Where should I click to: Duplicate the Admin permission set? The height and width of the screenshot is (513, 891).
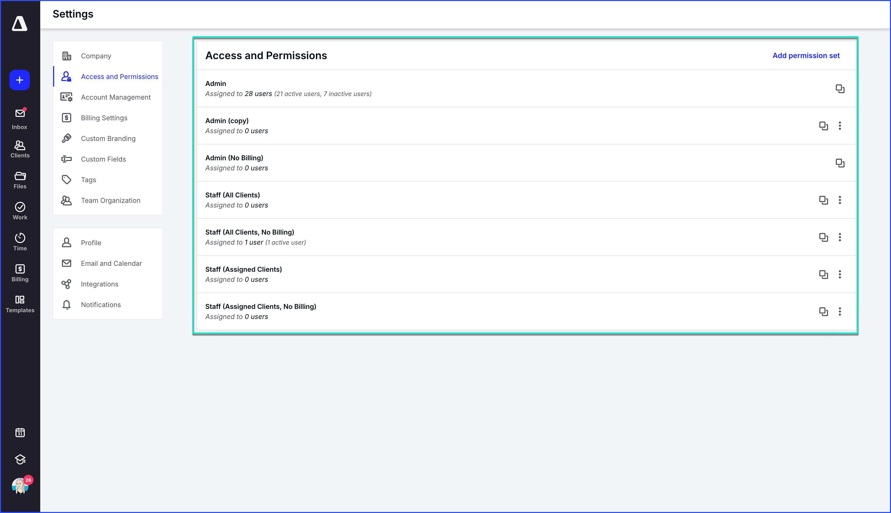click(x=840, y=89)
